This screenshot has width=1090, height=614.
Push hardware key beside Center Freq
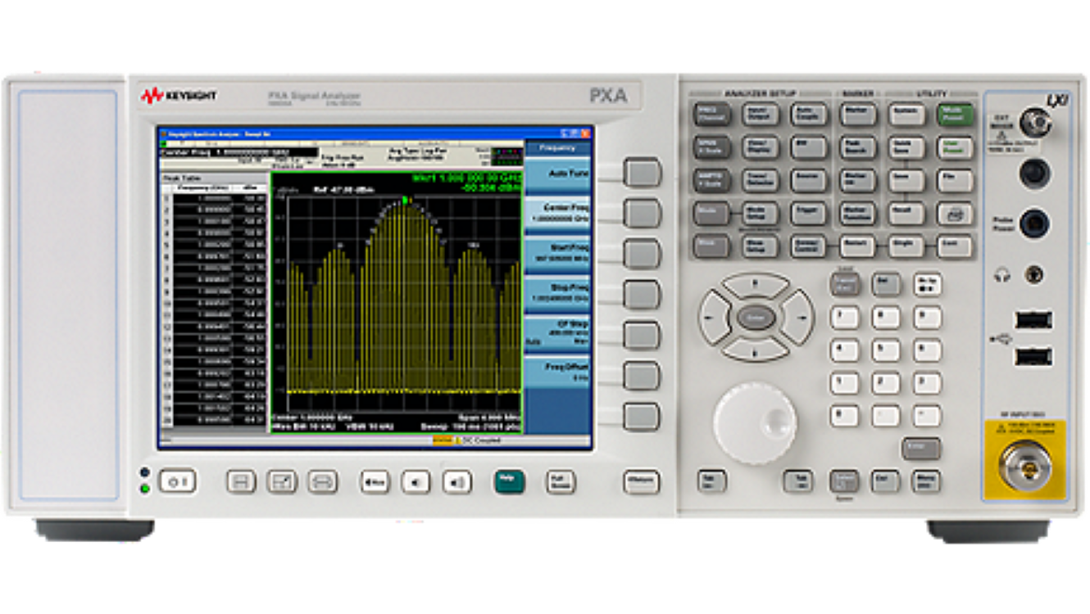[x=642, y=213]
